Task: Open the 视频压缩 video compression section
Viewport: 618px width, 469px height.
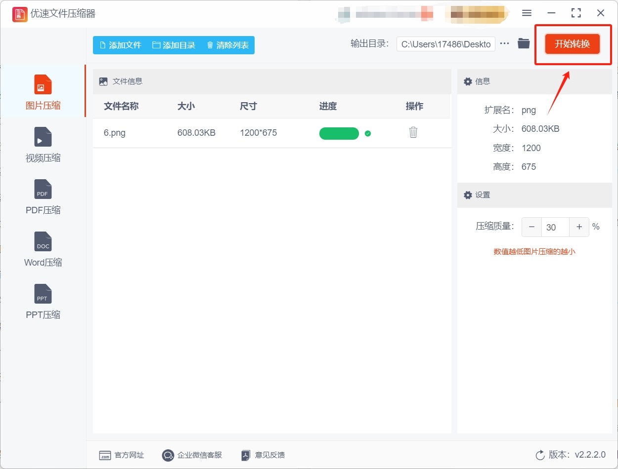Action: click(x=43, y=137)
